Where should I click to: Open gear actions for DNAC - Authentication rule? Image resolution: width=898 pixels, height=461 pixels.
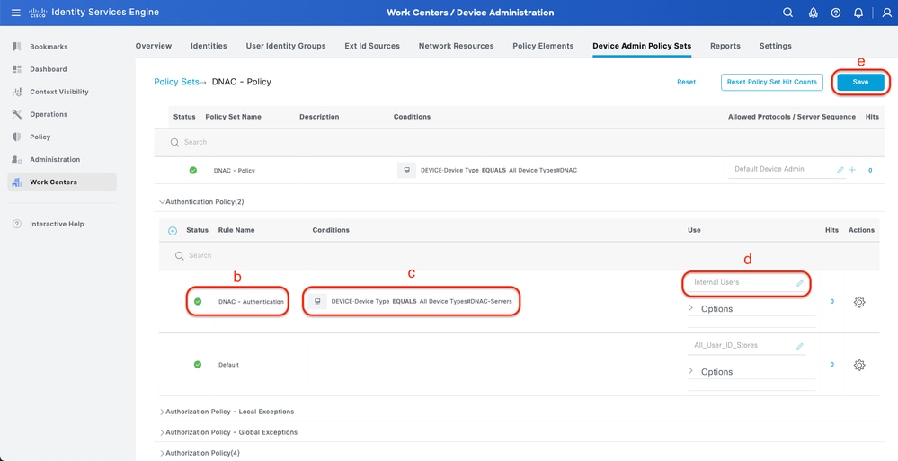[859, 302]
